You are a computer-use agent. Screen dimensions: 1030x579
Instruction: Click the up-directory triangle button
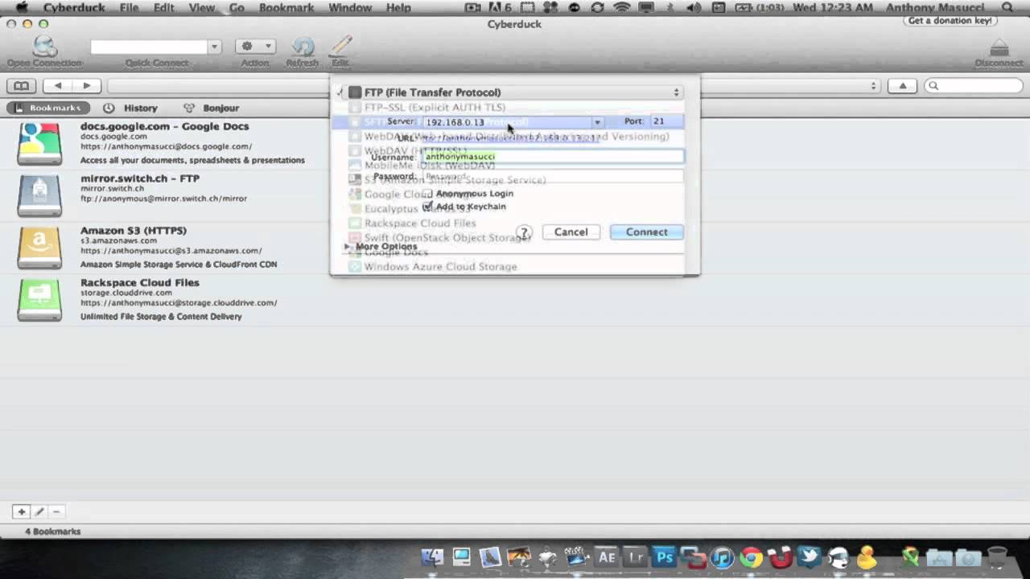point(902,85)
